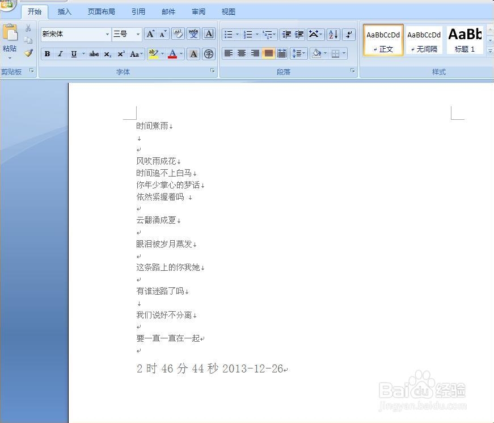Screen dimensions: 494x423
Task: Click the Sort icon in Paragraph group
Action: click(x=333, y=34)
